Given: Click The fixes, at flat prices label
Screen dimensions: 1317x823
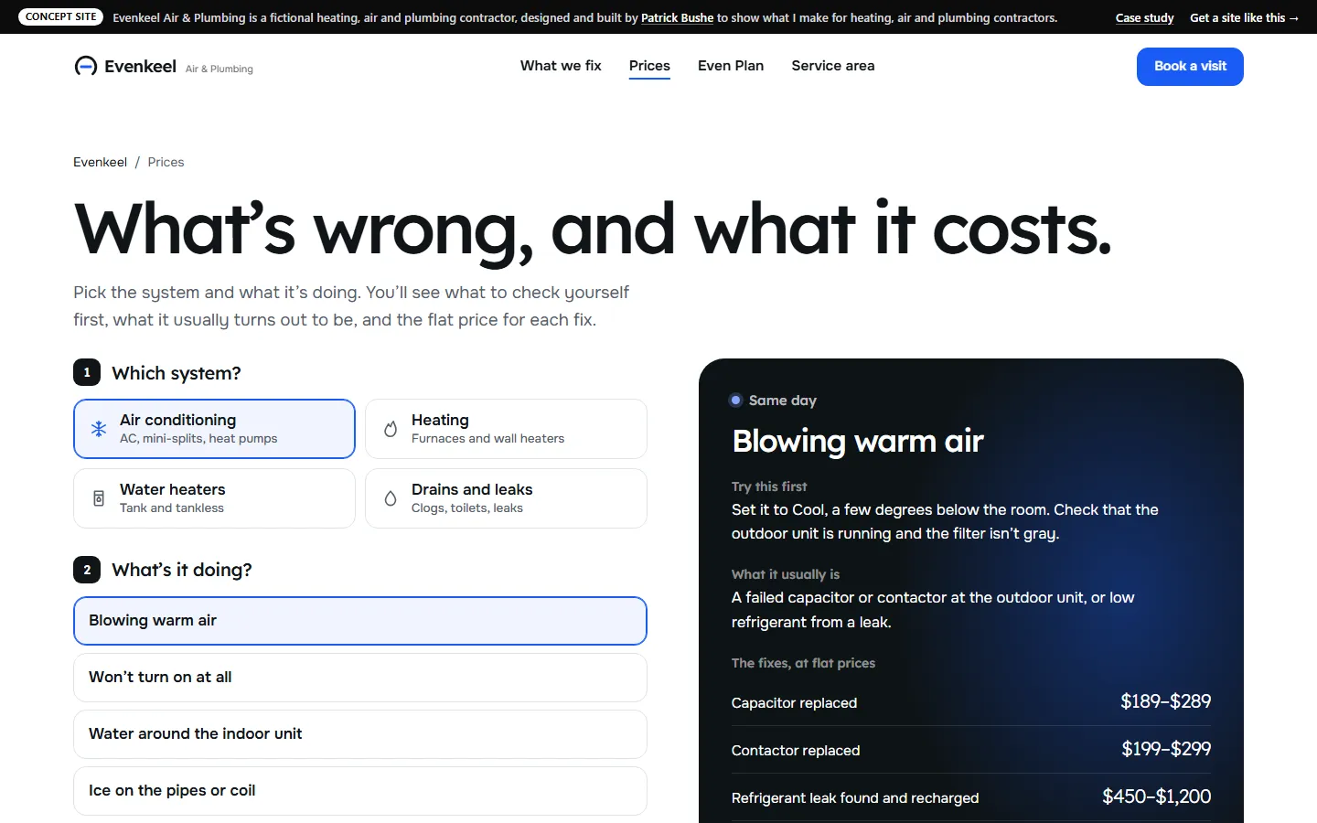Looking at the screenshot, I should [x=803, y=663].
